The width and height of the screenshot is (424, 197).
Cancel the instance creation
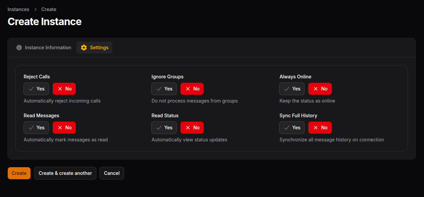click(x=112, y=173)
